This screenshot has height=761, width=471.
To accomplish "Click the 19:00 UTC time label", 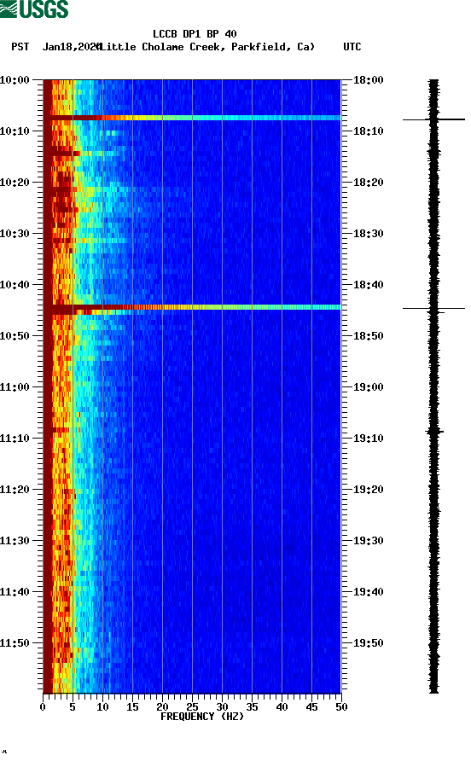I will [369, 387].
